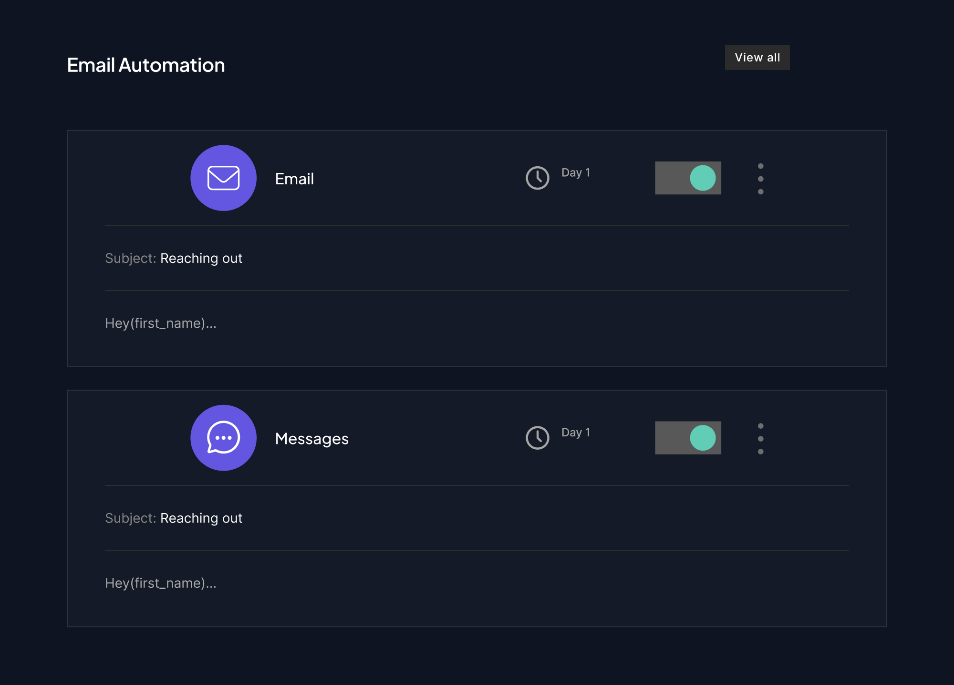The height and width of the screenshot is (685, 954).
Task: Click the Email Automation heading
Action: click(146, 65)
